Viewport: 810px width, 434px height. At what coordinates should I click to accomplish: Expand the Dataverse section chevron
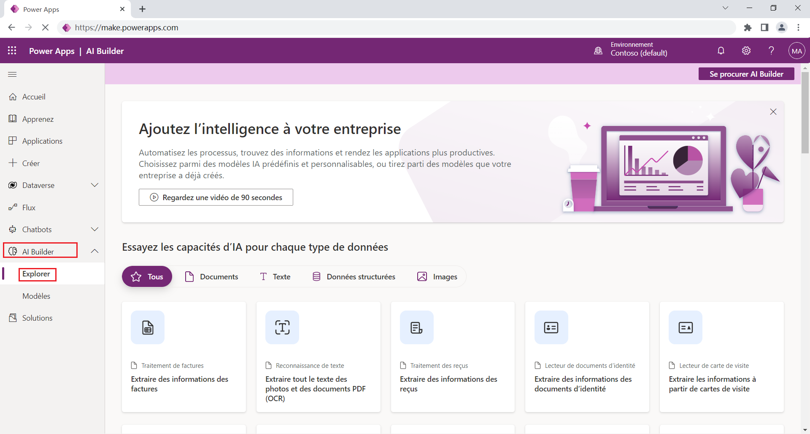point(95,185)
